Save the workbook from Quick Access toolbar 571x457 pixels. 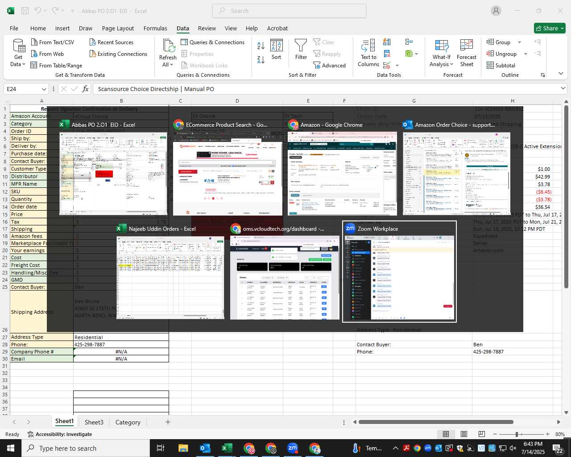tap(25, 11)
